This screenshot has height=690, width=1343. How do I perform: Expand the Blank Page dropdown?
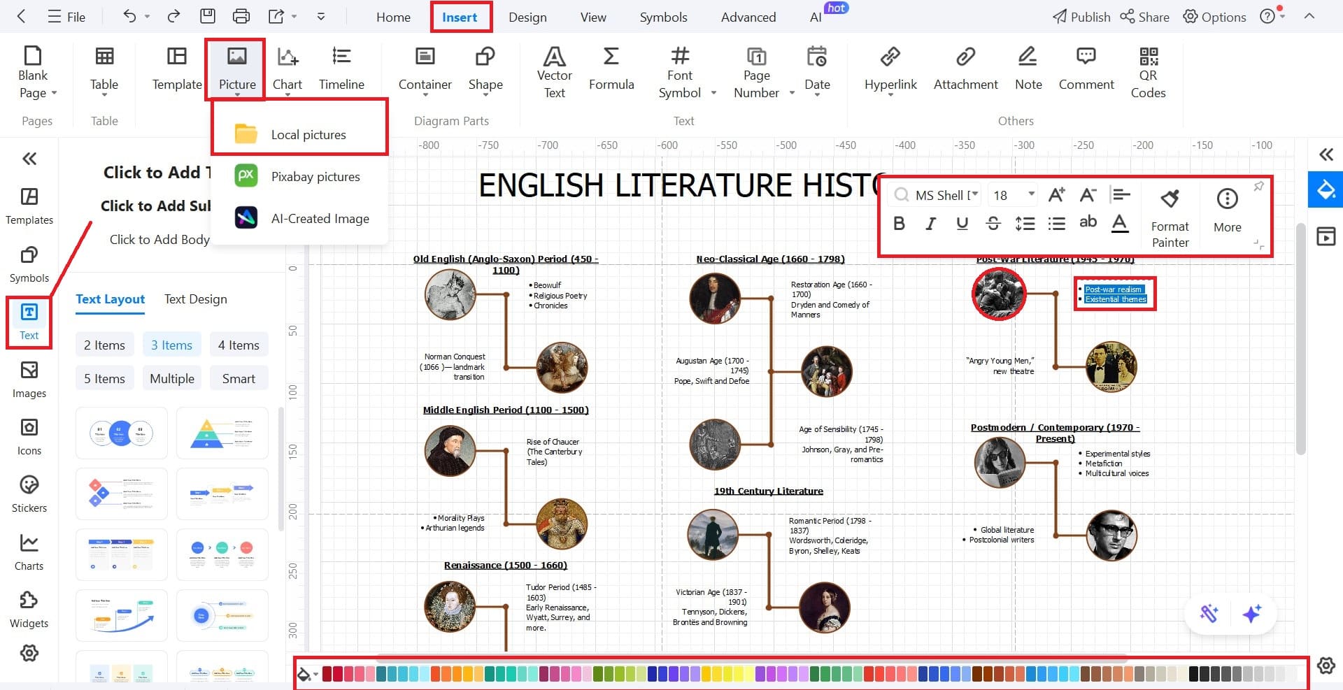(x=54, y=93)
